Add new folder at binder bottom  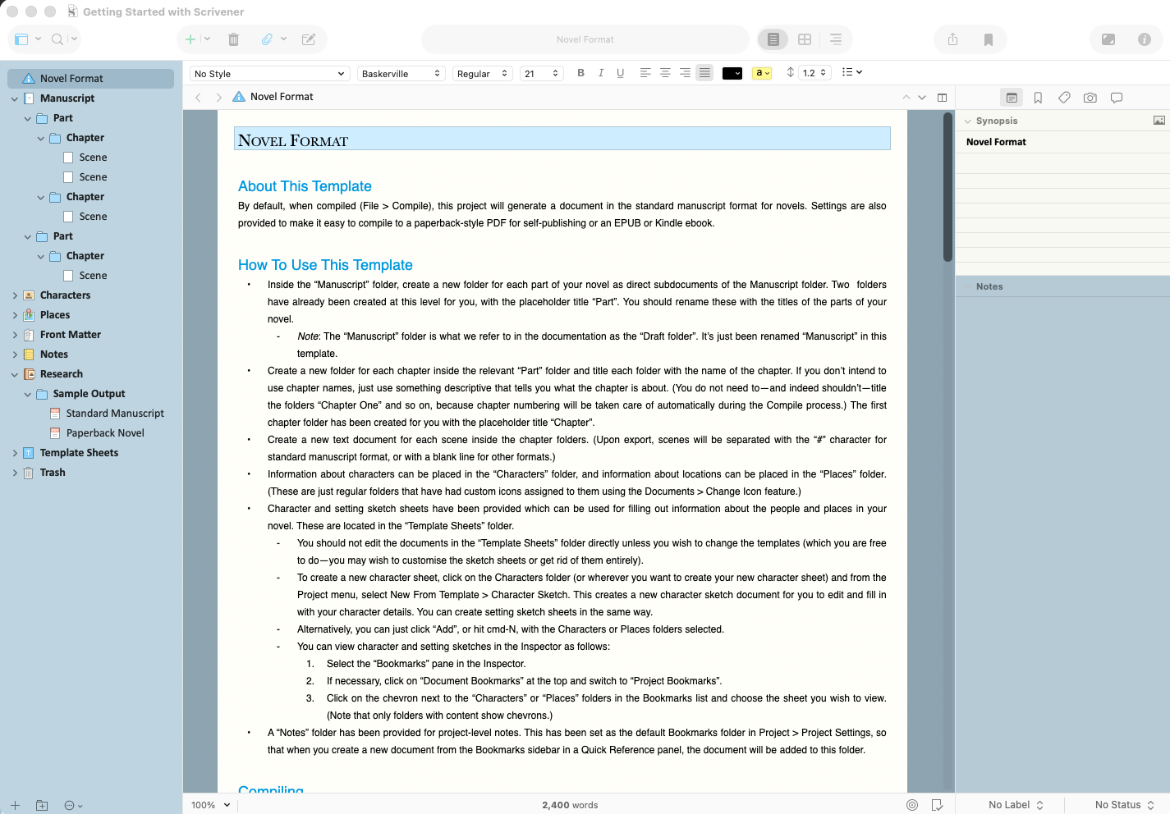point(42,805)
